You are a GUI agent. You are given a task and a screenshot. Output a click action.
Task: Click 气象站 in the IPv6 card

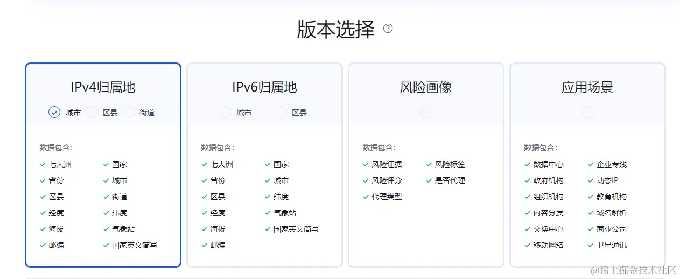pos(285,213)
